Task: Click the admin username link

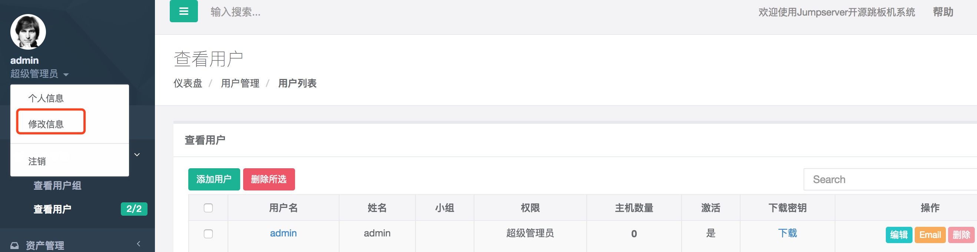Action: pos(283,233)
